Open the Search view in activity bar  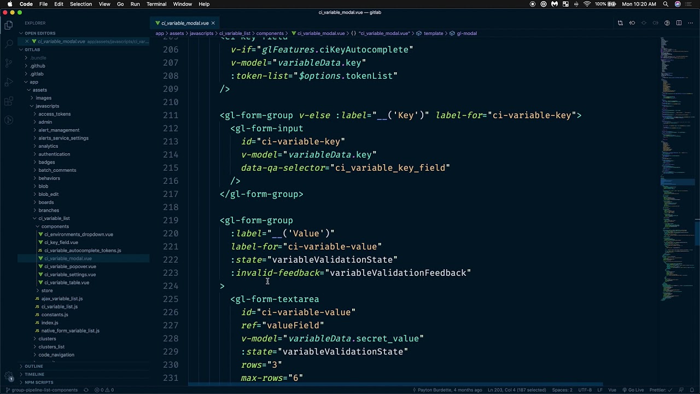[x=9, y=44]
